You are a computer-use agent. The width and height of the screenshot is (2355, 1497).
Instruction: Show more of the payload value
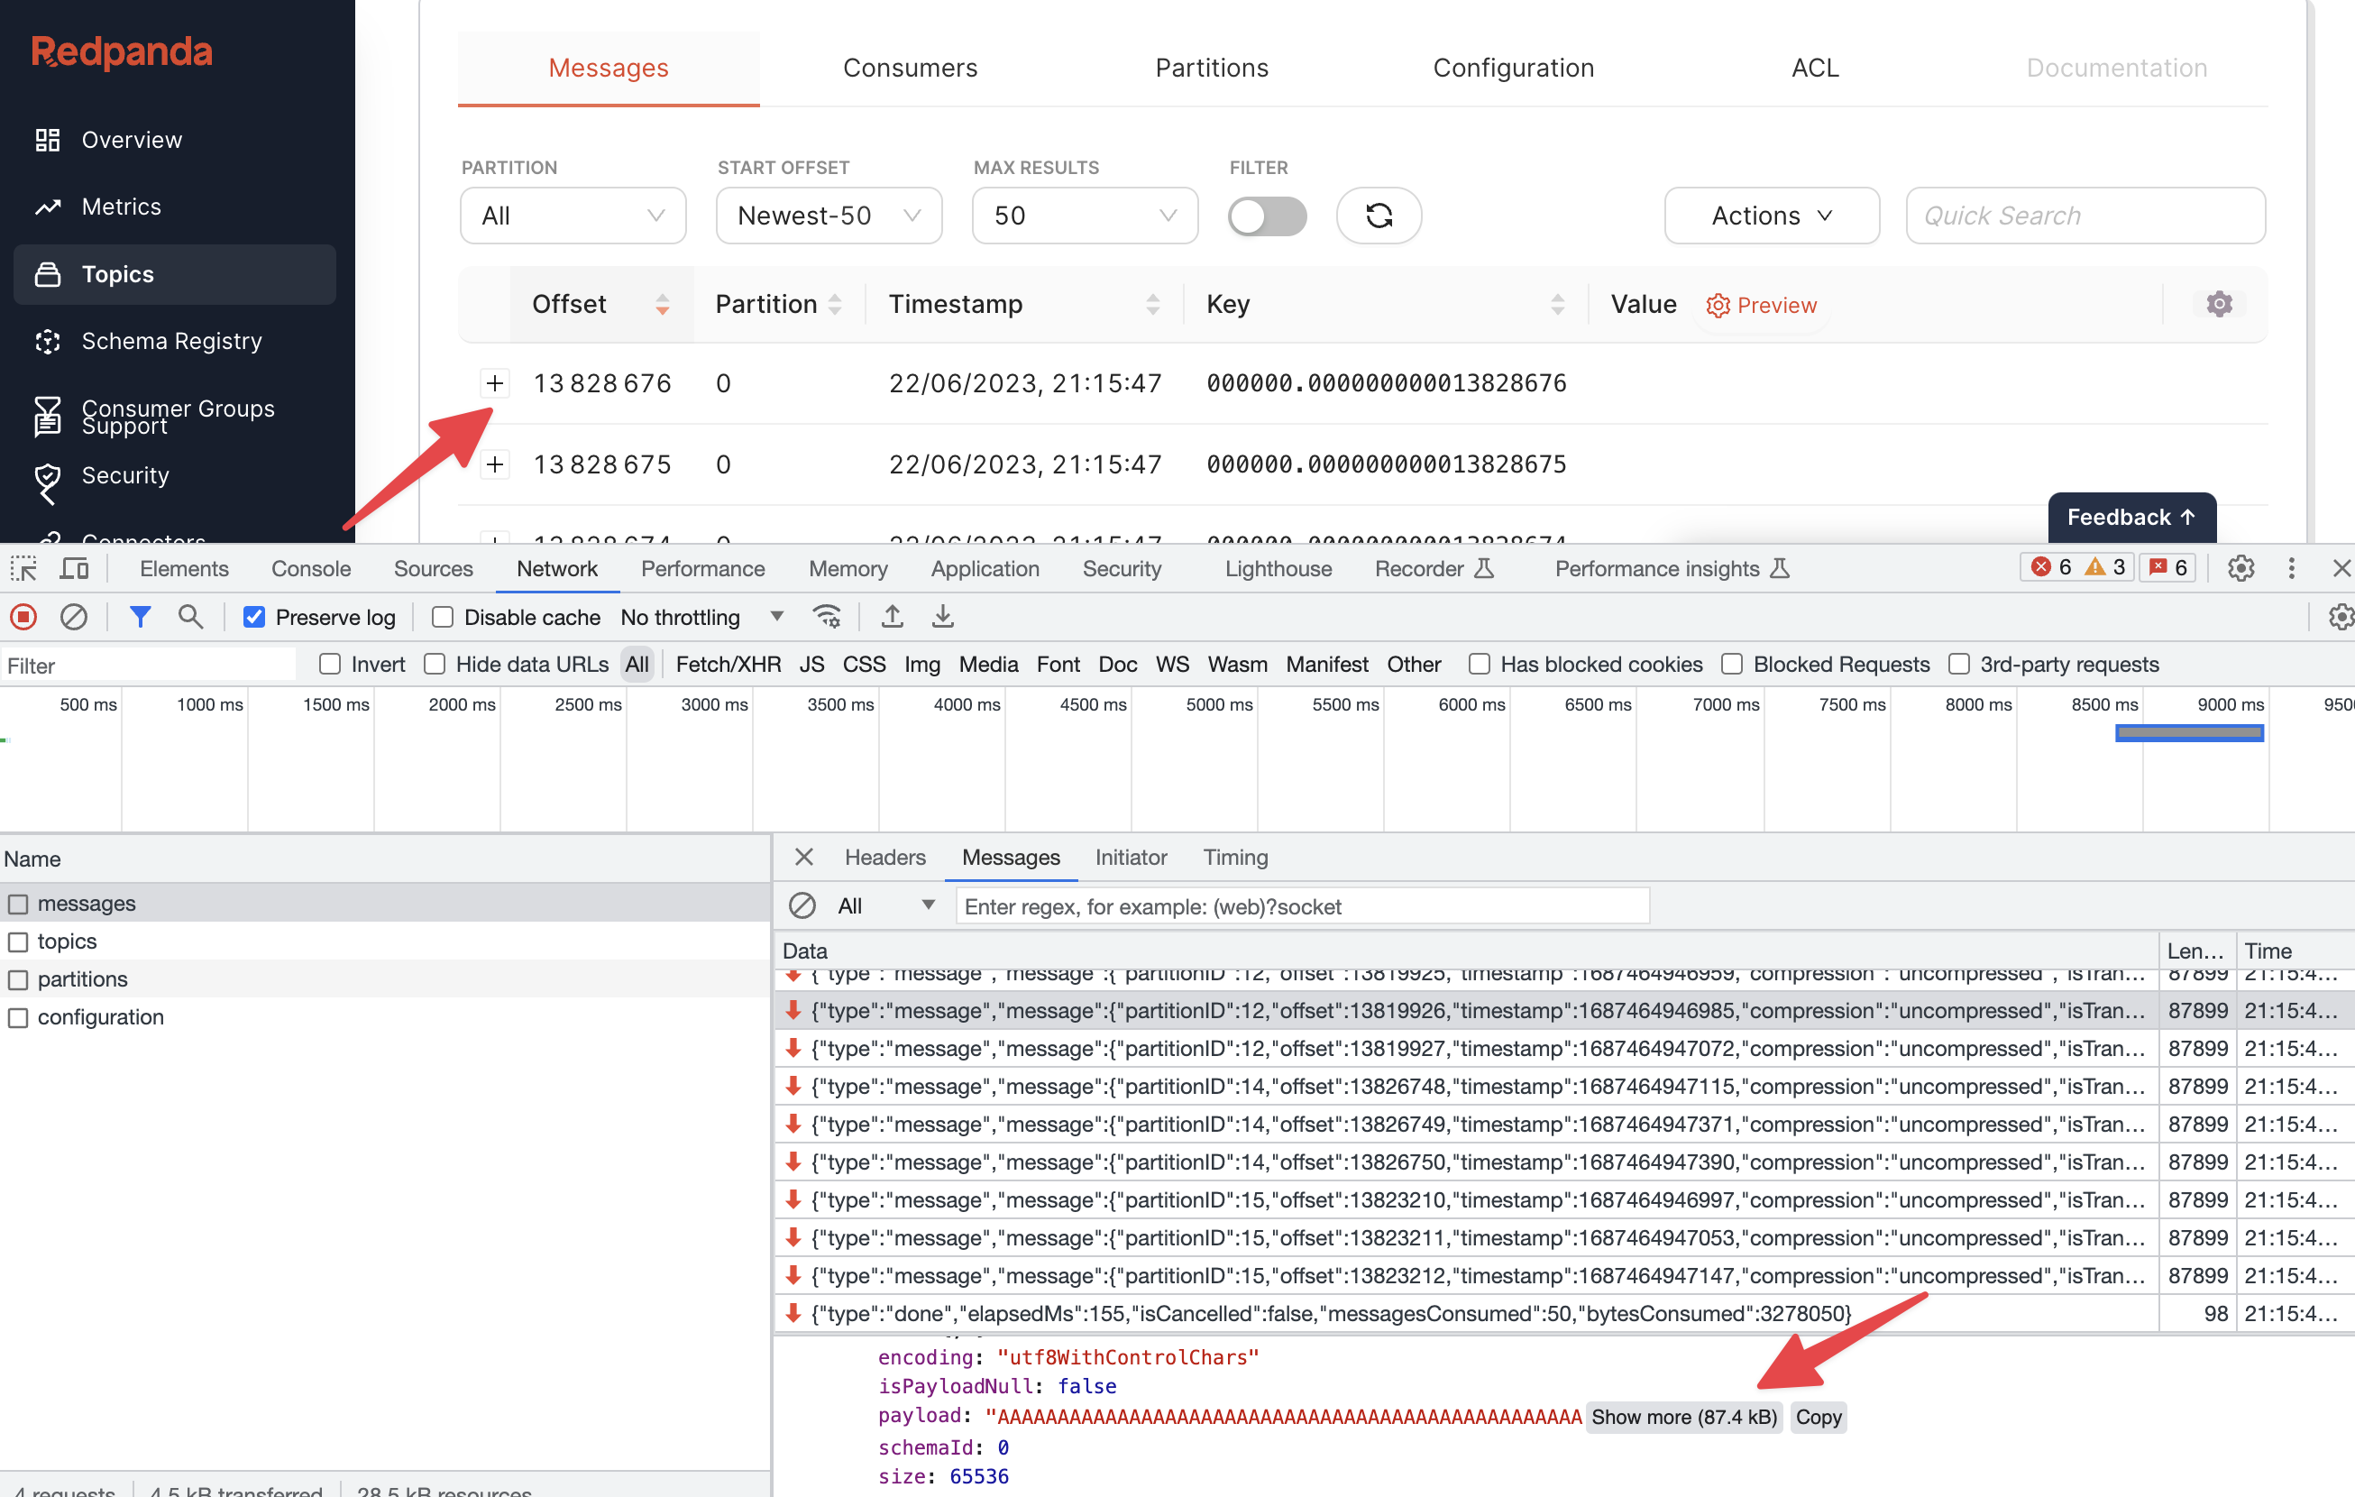point(1683,1417)
